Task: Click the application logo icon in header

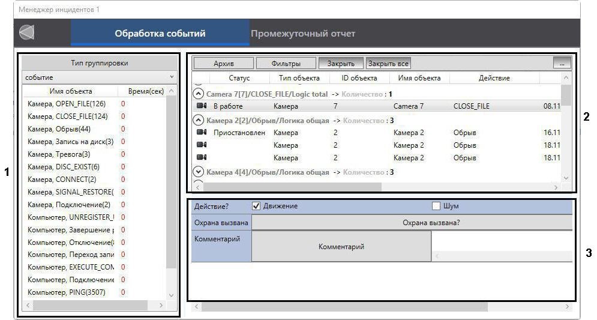Action: point(27,33)
